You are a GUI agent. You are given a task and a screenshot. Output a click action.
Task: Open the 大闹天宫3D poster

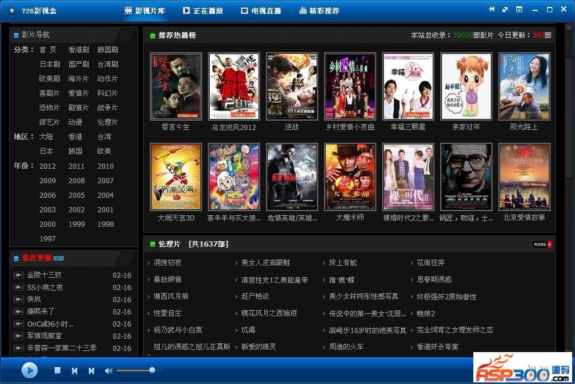coord(175,177)
